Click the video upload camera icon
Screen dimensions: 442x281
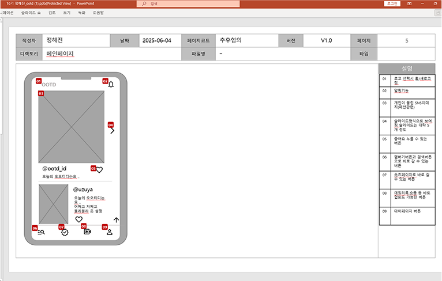point(87,231)
